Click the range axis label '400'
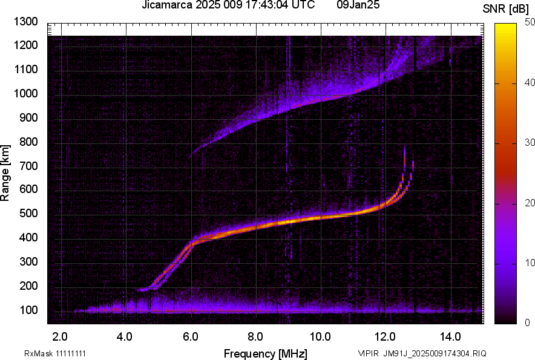 click(x=28, y=238)
